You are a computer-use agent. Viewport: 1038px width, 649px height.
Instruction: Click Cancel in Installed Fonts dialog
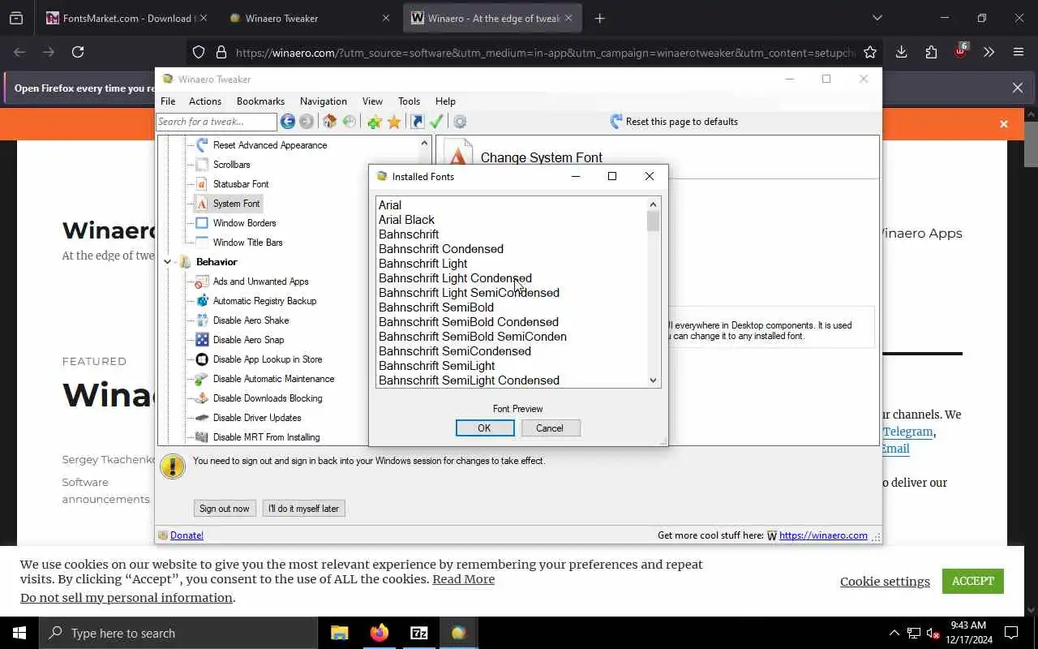(x=550, y=428)
